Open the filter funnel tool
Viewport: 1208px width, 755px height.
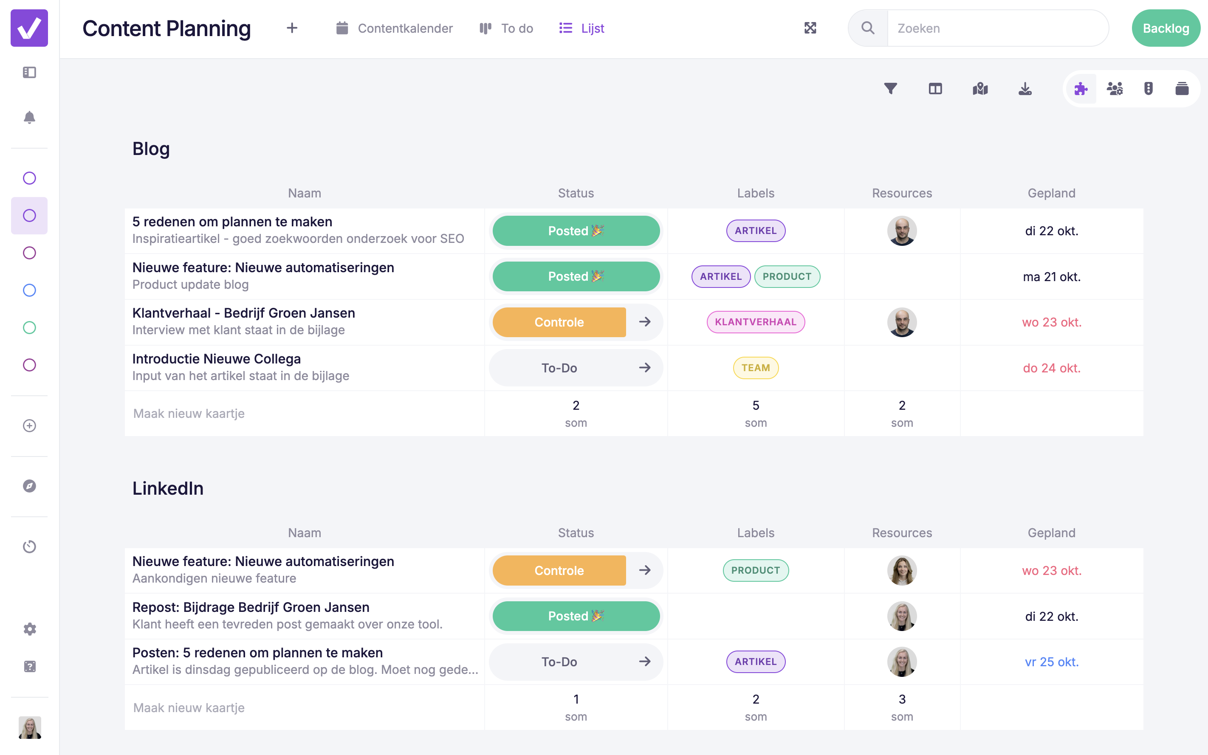[890, 89]
